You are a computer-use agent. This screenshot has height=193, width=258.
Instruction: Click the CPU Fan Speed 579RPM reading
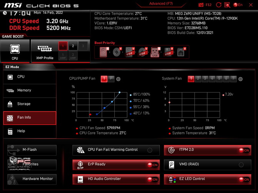pos(100,128)
